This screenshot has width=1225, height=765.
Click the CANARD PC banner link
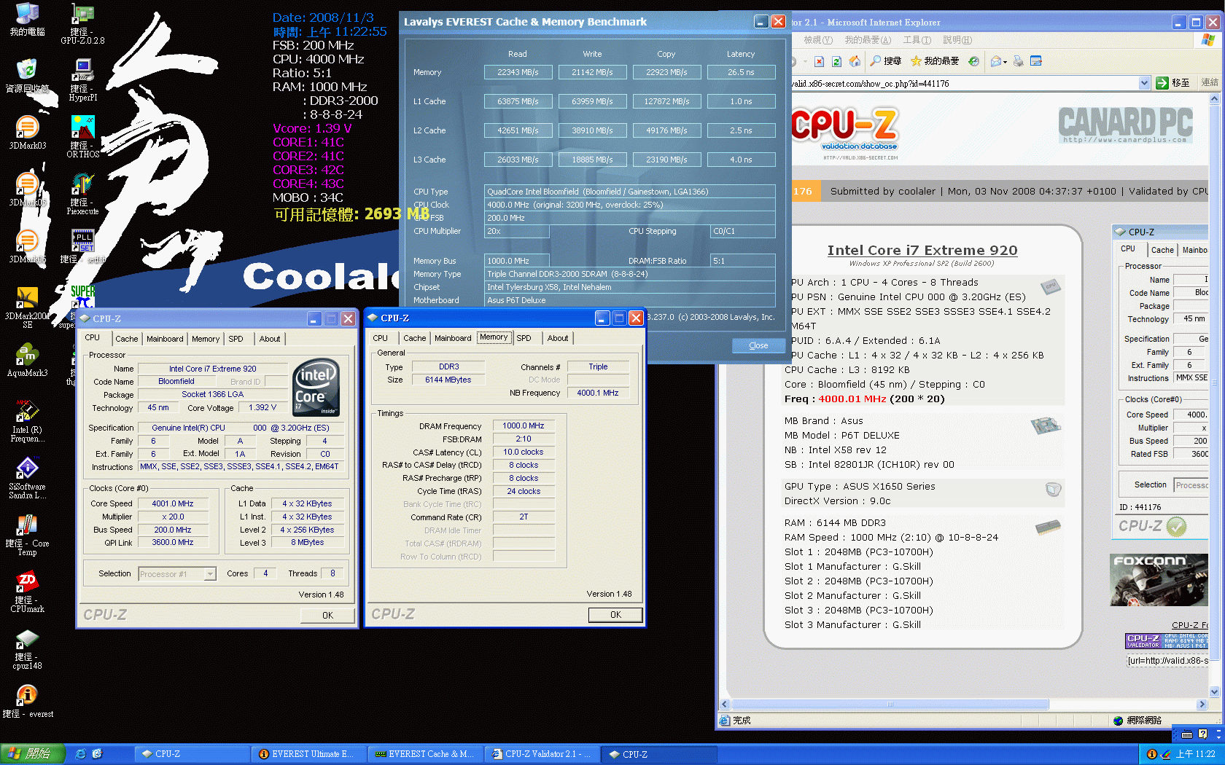(x=1125, y=125)
